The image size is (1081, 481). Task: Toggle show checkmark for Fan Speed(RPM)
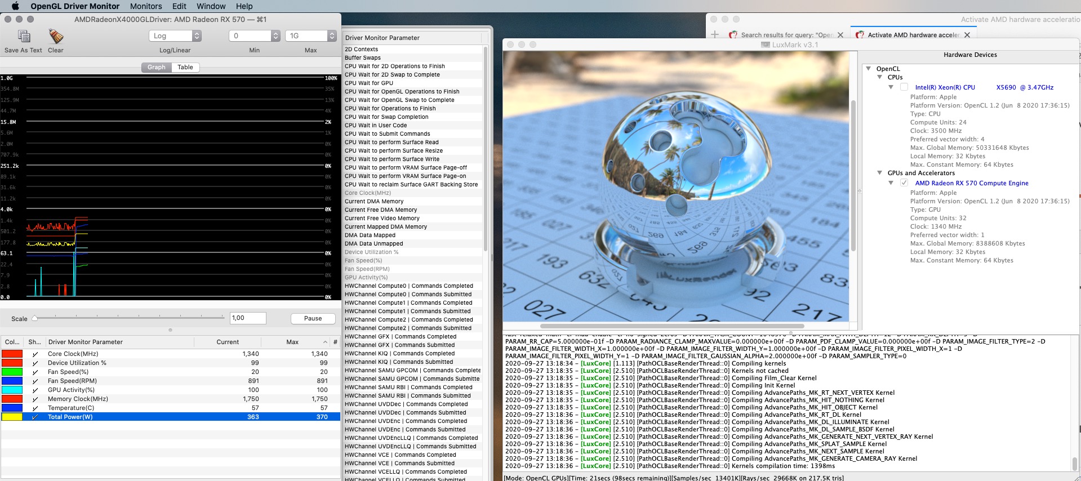click(x=35, y=381)
